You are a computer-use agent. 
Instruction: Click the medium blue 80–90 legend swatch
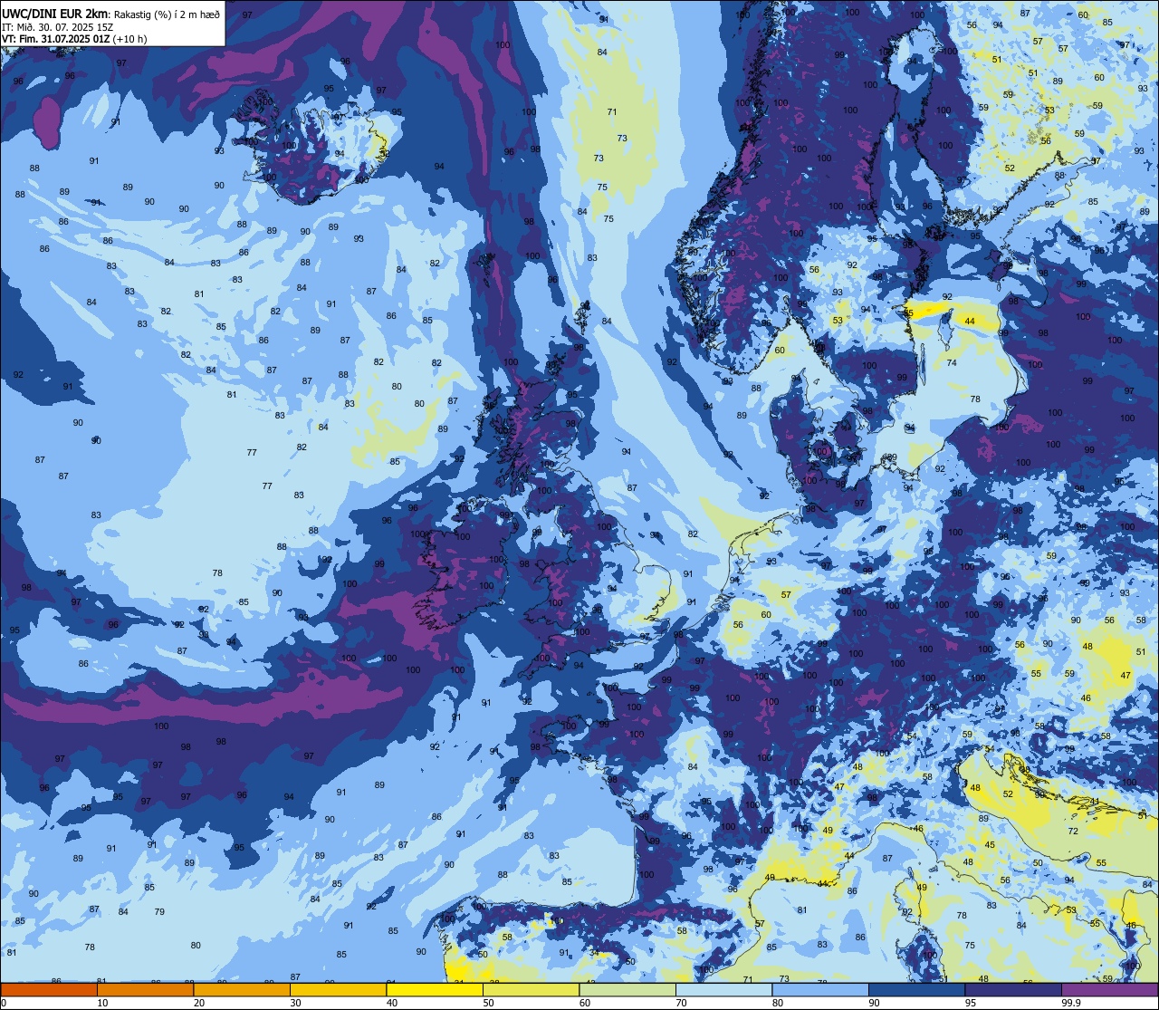click(x=820, y=989)
